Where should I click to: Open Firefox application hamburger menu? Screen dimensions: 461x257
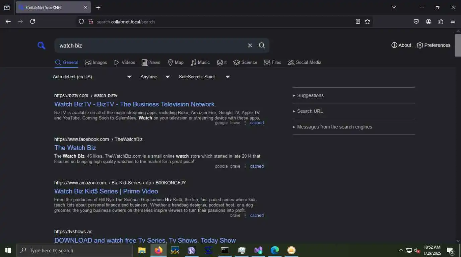[453, 21]
